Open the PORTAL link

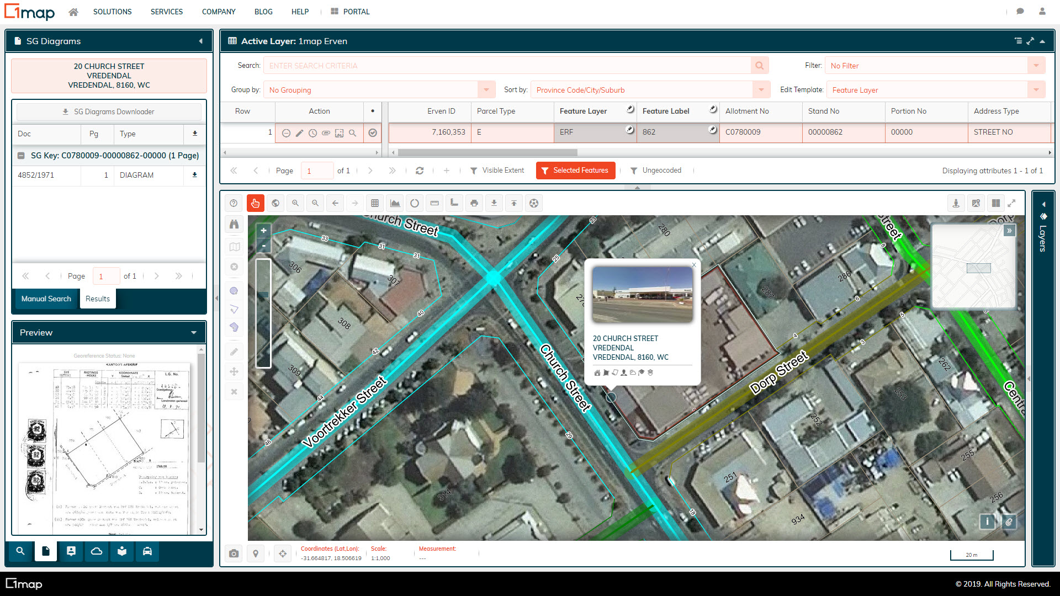coord(350,12)
